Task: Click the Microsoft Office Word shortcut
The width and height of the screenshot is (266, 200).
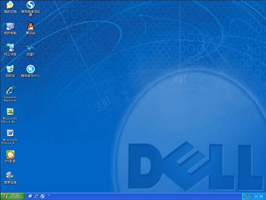Action: point(10,133)
